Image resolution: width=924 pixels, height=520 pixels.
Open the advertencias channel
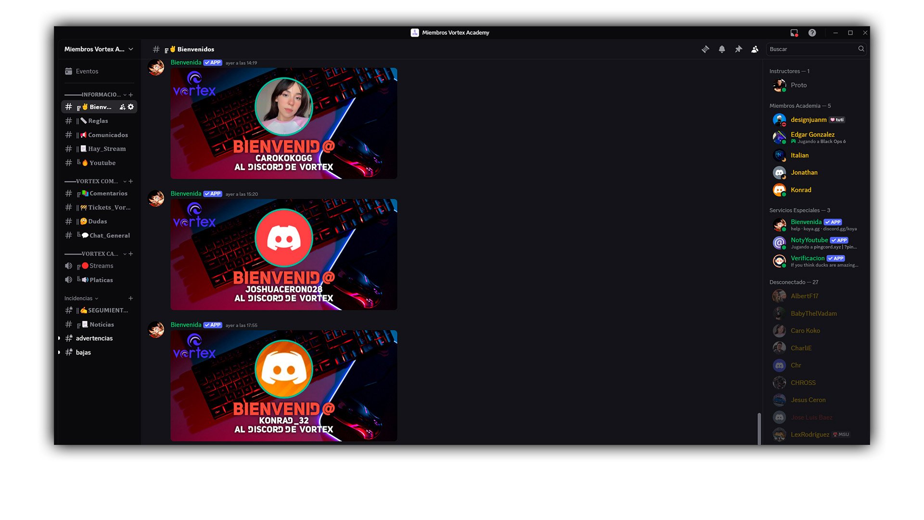pos(99,338)
